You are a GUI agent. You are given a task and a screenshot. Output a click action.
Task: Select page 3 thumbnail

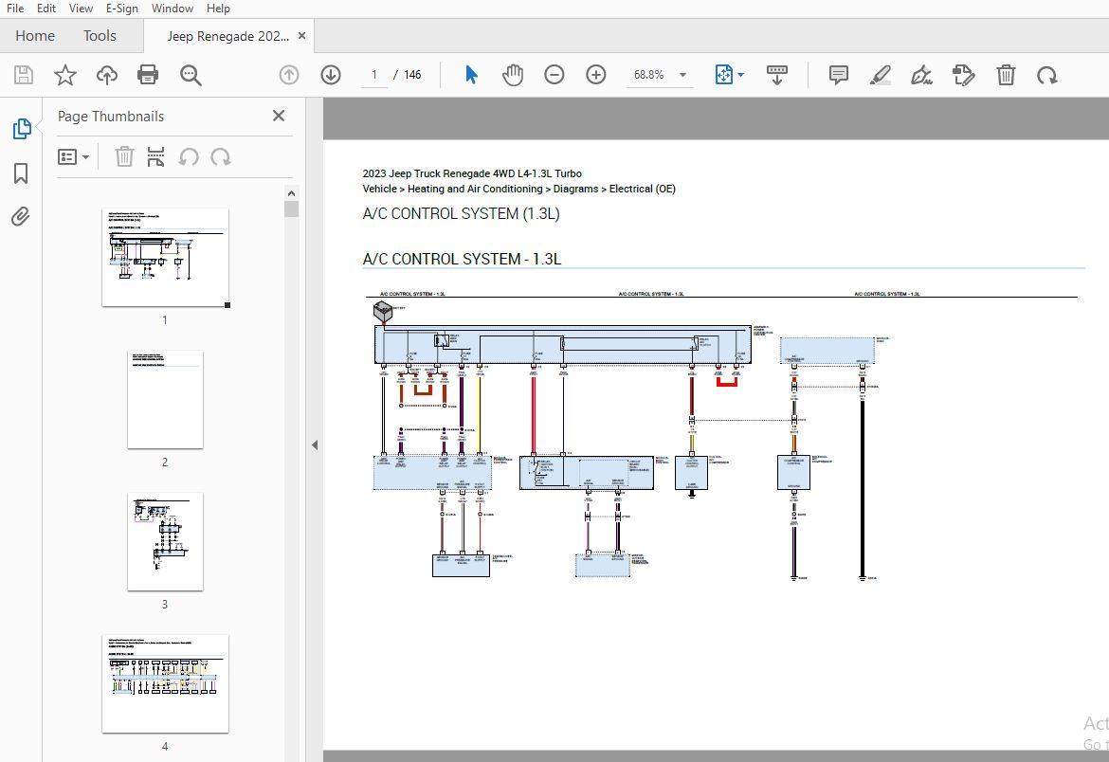tap(165, 541)
